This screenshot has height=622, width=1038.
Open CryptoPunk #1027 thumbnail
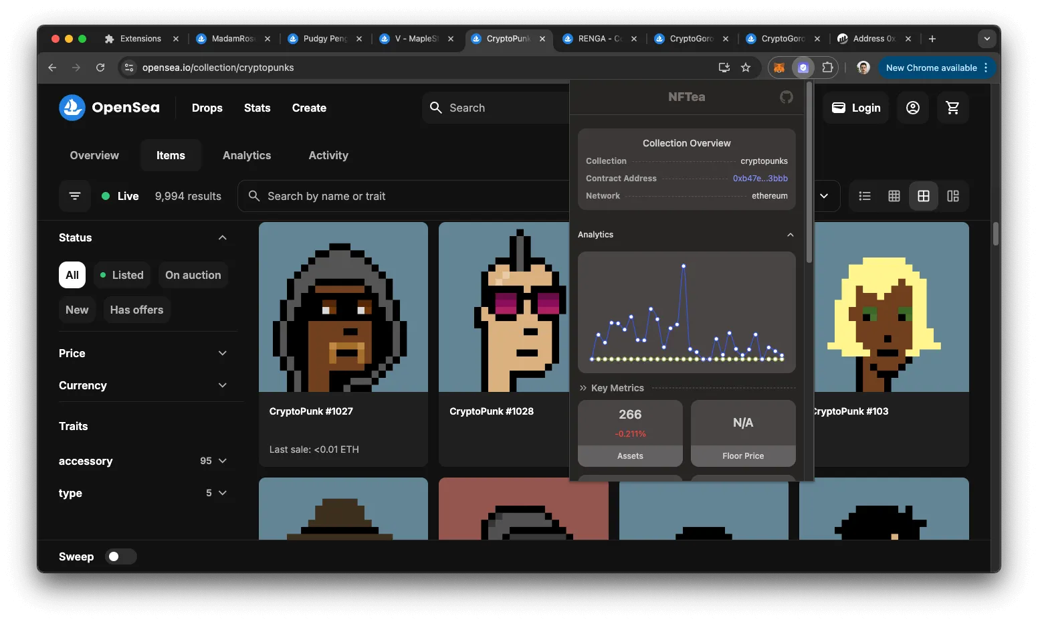[343, 307]
